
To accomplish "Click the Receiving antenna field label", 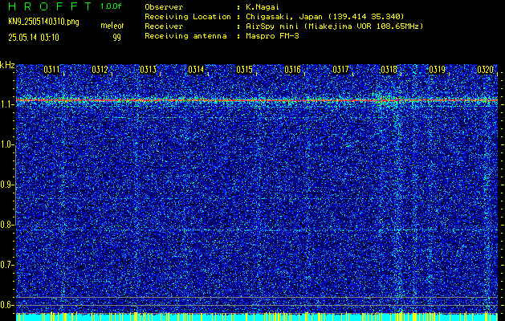I will point(185,36).
